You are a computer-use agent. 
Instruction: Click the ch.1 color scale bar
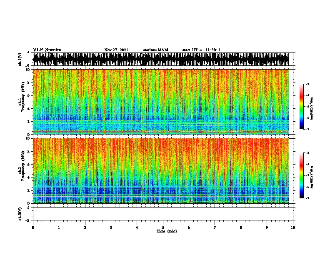pyautogui.click(x=302, y=107)
